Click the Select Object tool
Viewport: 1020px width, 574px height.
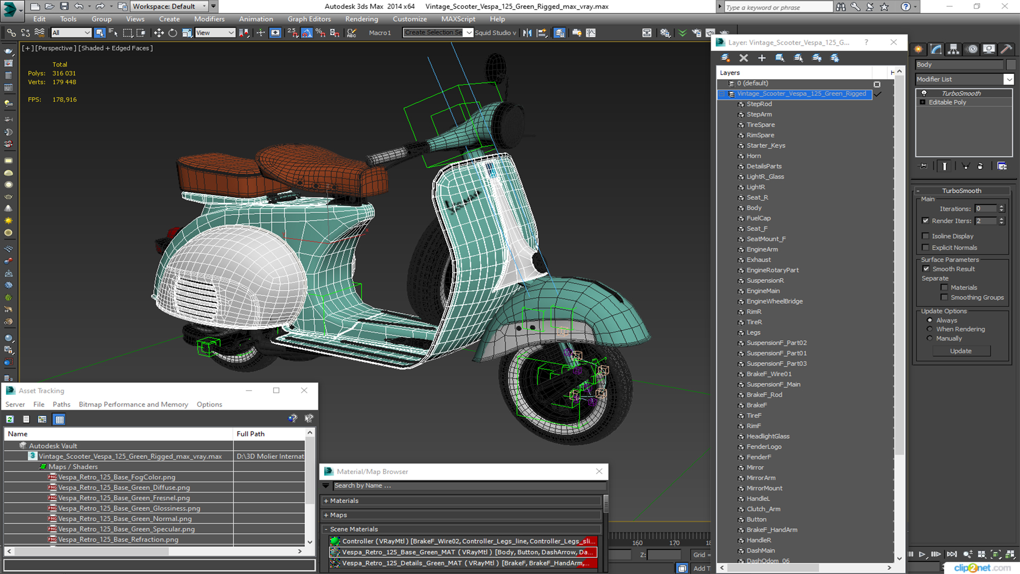pos(99,33)
